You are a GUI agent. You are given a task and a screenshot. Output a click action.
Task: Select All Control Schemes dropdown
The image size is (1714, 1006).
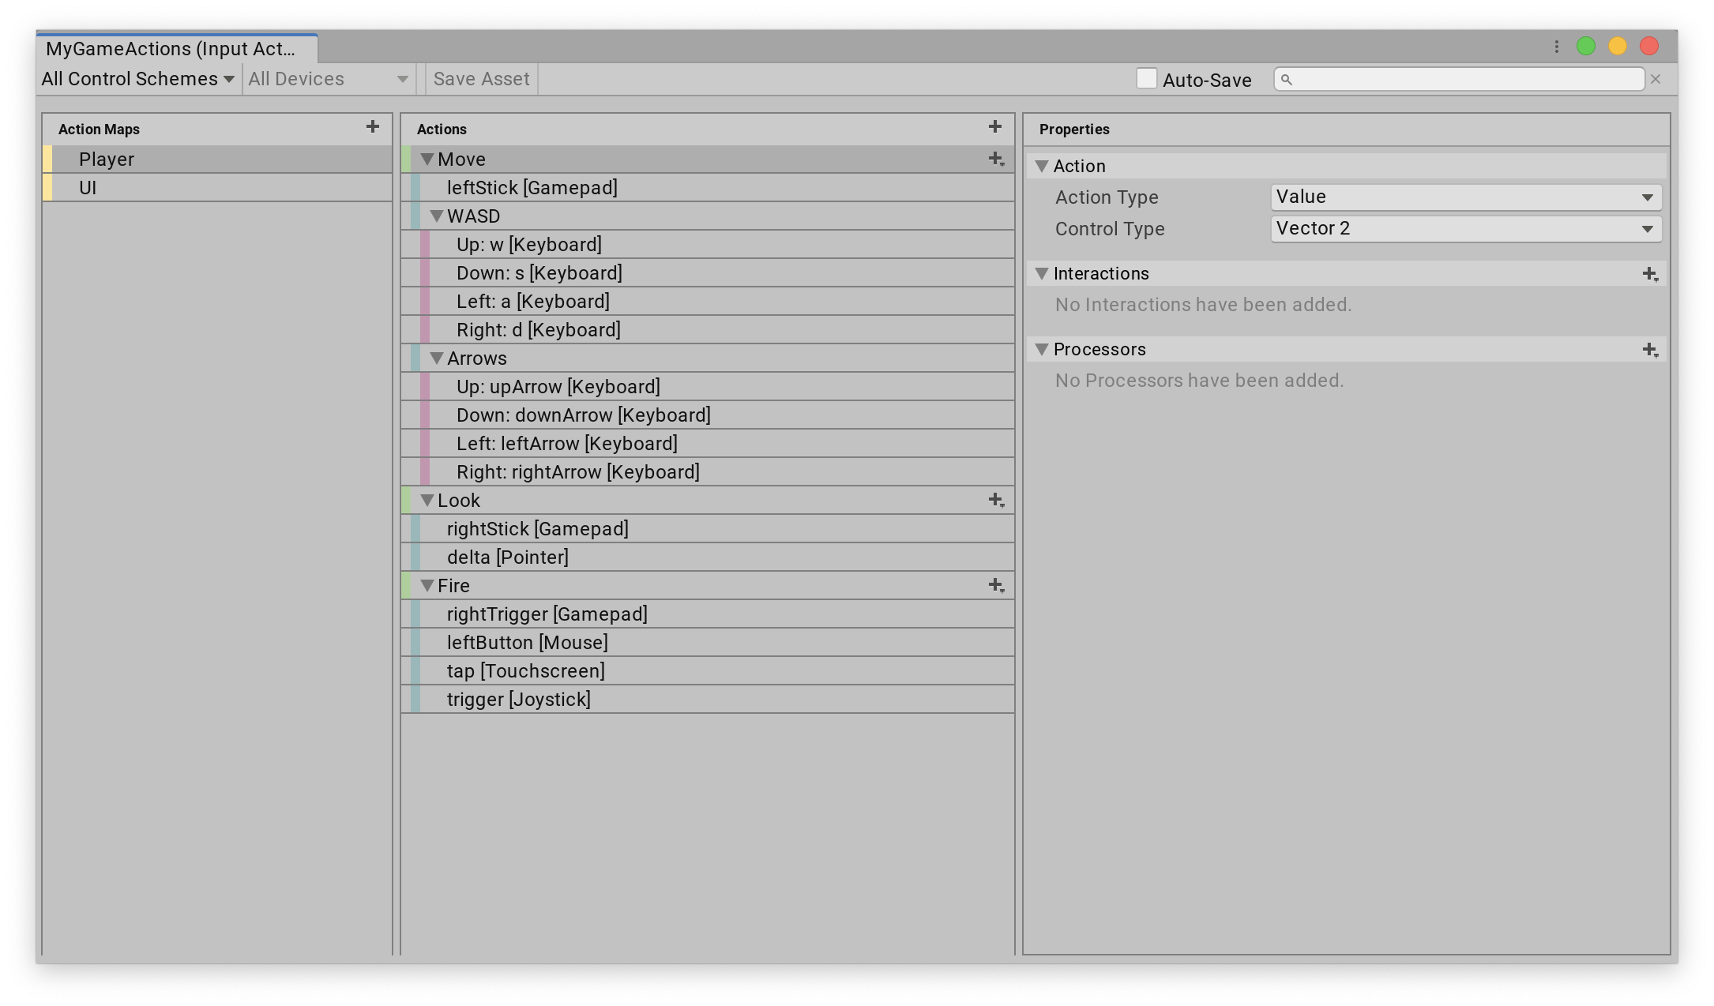pyautogui.click(x=137, y=79)
